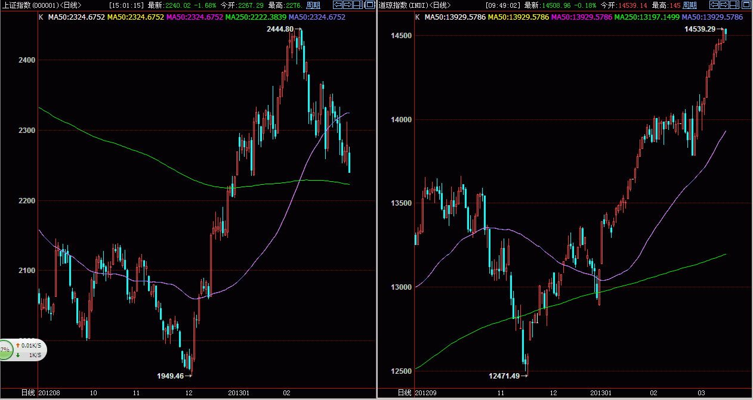753x400 pixels.
Task: Click 201301 date on 上证指数 time axis
Action: (240, 393)
